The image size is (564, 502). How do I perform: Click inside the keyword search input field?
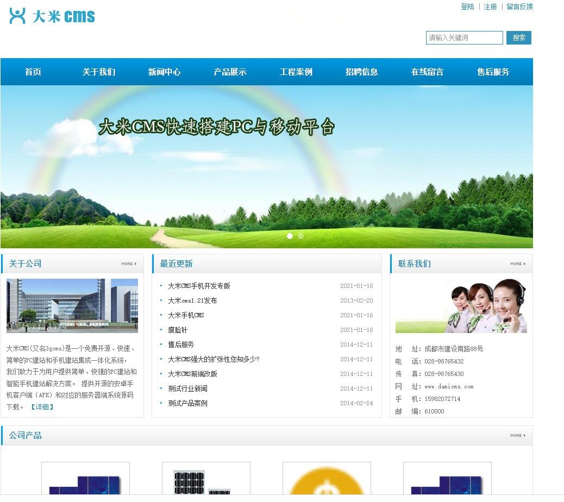point(465,38)
